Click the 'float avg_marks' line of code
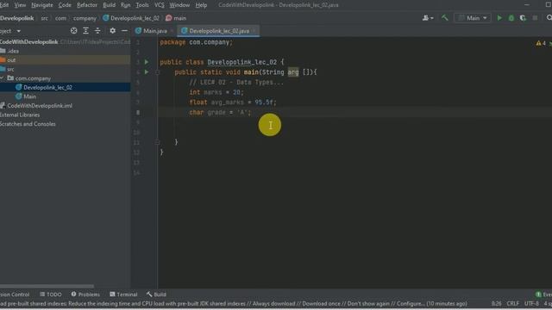The image size is (552, 310). point(233,102)
